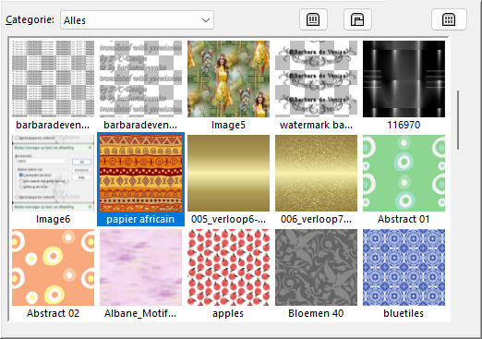Open the Categorie dropdown showing Alles

137,20
